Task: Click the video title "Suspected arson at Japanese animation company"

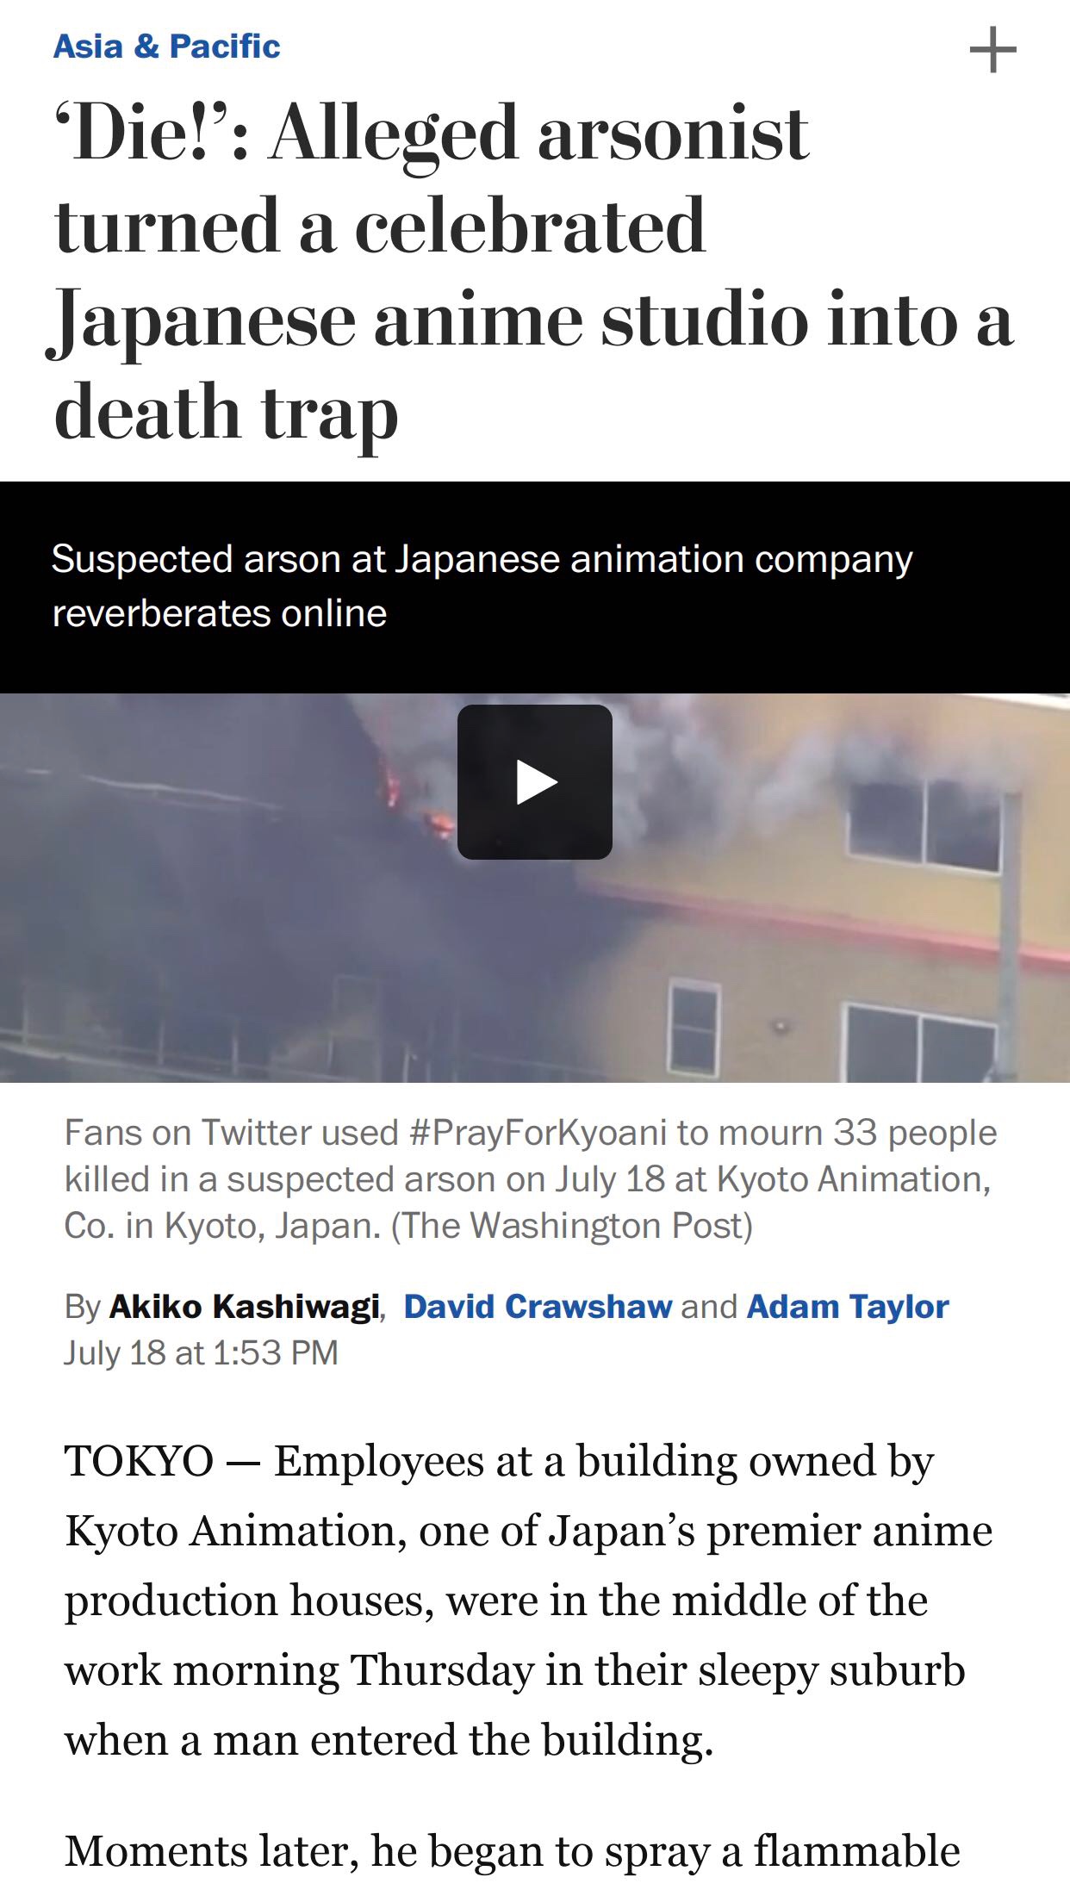Action: click(482, 559)
